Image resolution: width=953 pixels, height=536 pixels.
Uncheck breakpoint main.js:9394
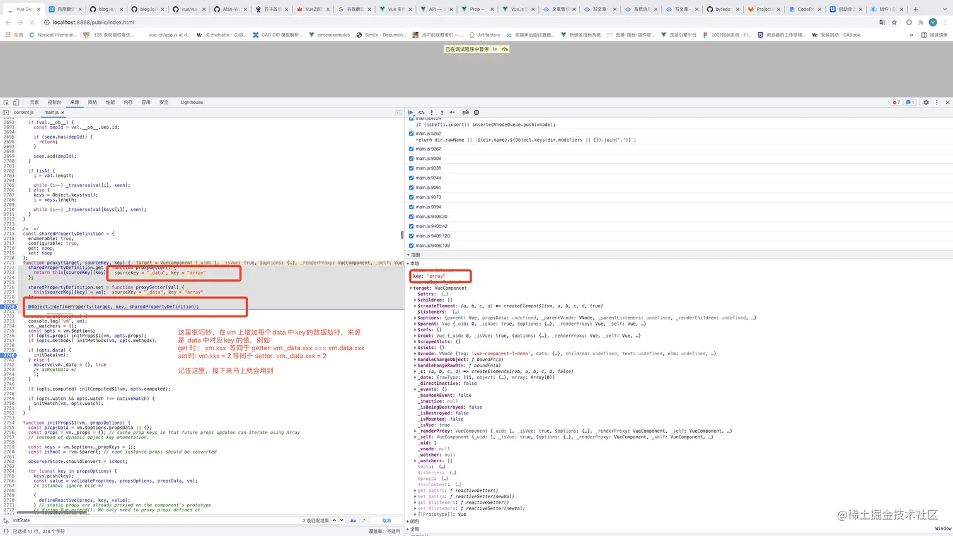coord(412,207)
